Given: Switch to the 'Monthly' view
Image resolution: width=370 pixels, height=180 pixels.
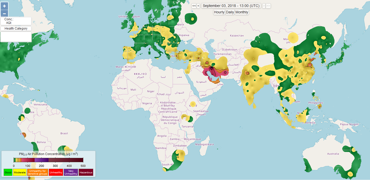Looking at the screenshot, I should tap(242, 12).
